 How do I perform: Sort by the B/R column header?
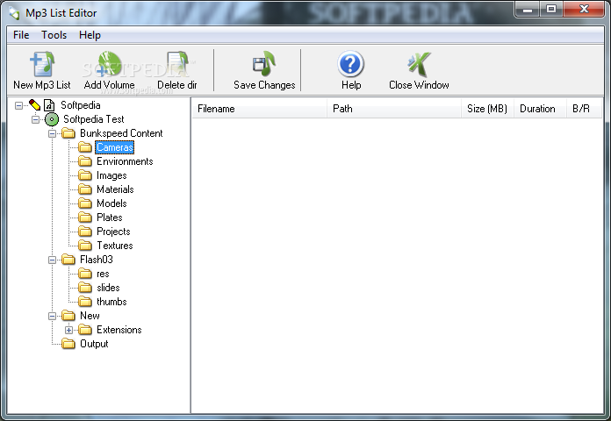click(x=584, y=109)
